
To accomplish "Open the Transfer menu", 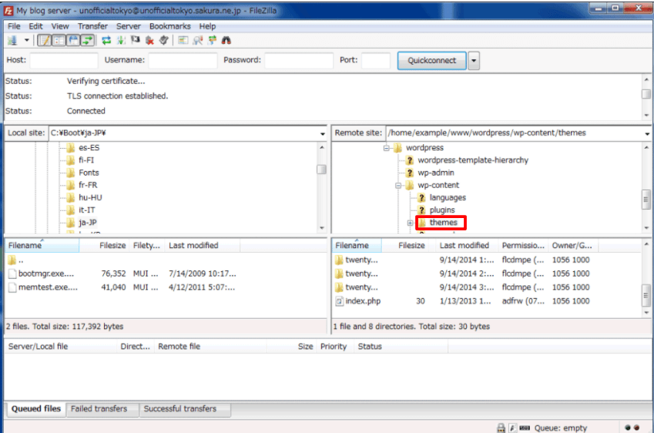I will [92, 26].
